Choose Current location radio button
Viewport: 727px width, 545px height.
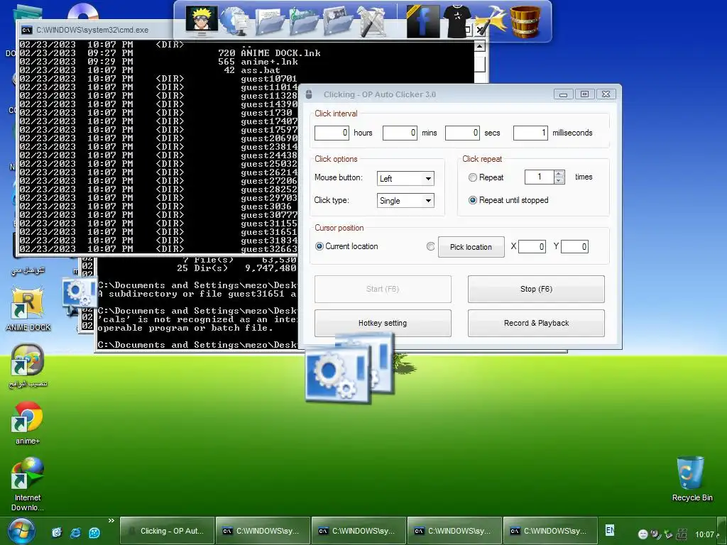(319, 246)
